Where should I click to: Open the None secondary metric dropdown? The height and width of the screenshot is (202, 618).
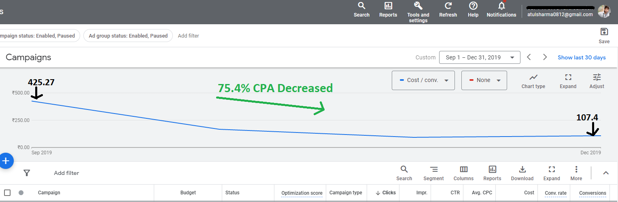(x=484, y=80)
